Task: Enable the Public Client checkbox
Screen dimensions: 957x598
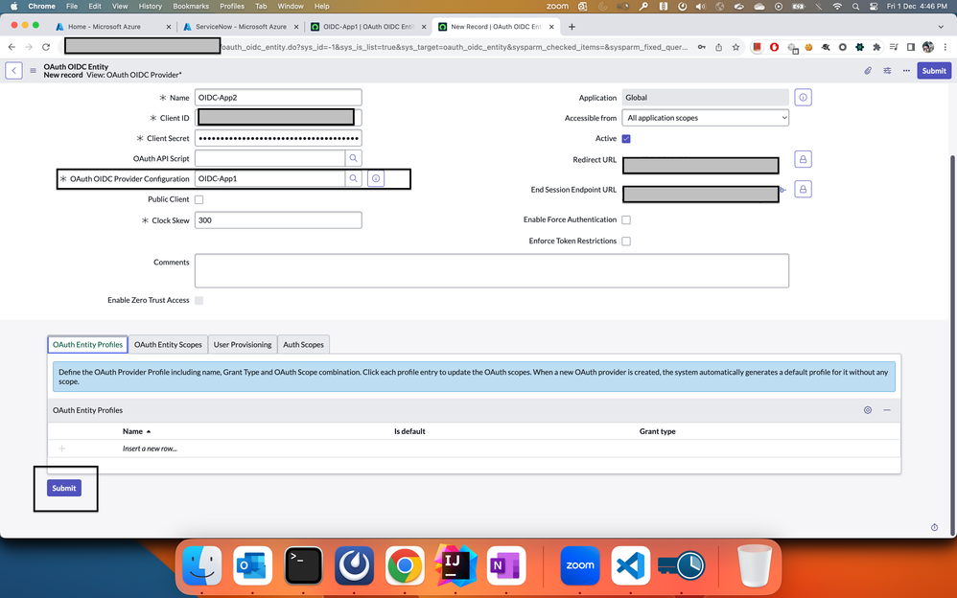Action: [x=198, y=199]
